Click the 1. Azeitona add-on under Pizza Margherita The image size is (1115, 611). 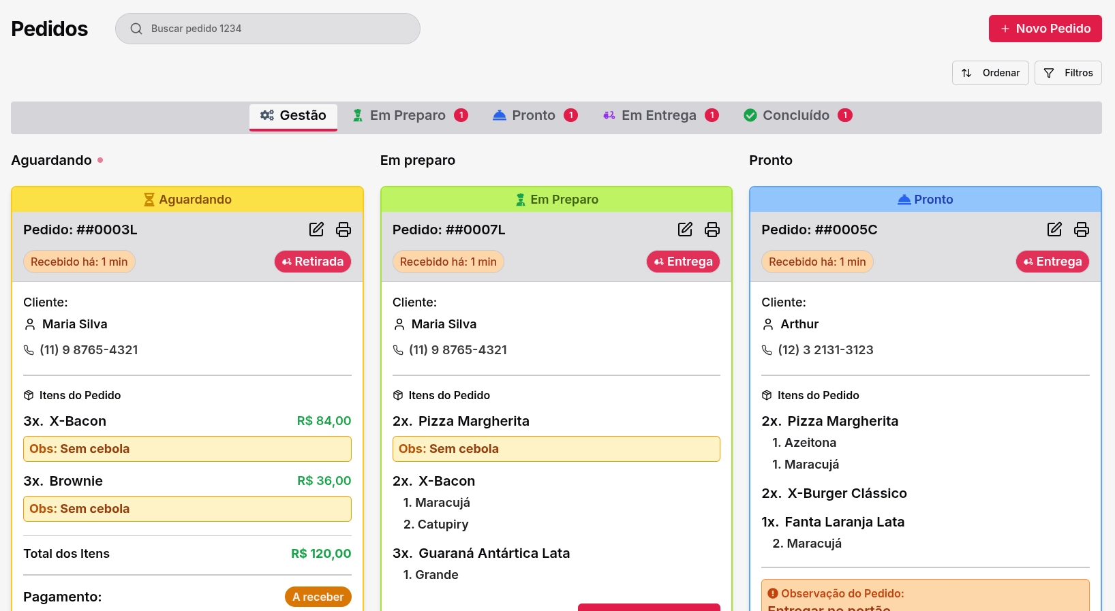click(804, 443)
